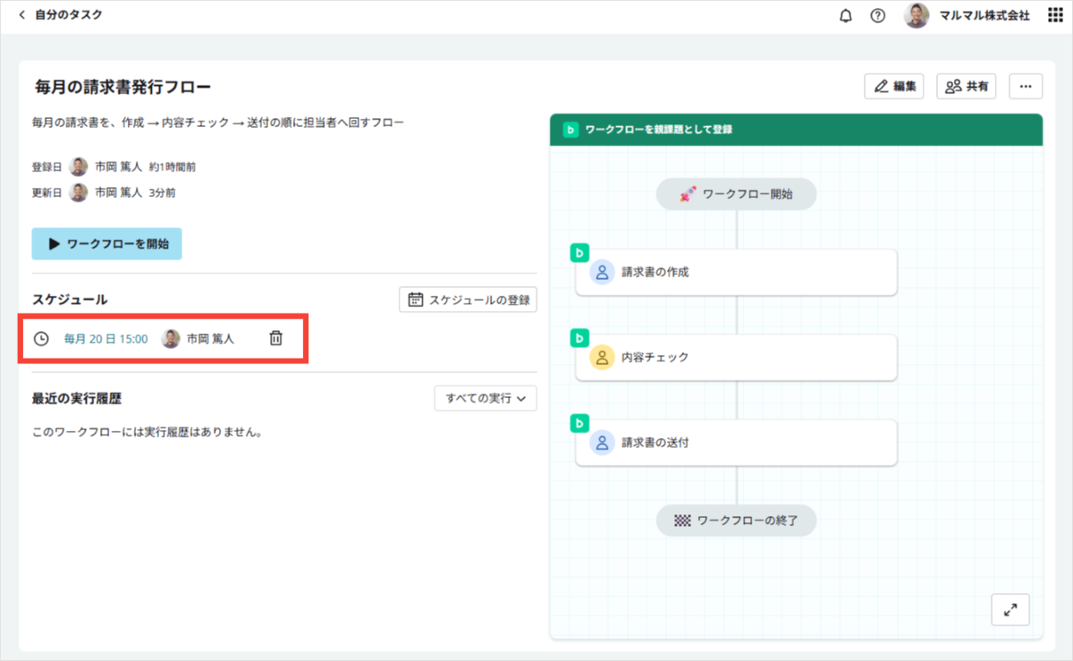This screenshot has width=1073, height=661.
Task: Select the 請求書の送付 step card
Action: coord(736,442)
